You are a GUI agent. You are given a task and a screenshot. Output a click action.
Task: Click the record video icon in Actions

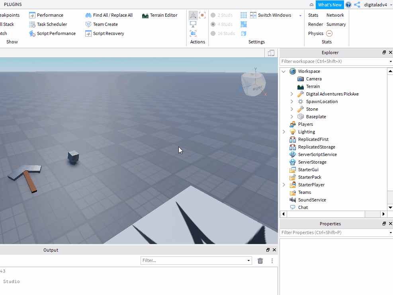tap(202, 15)
